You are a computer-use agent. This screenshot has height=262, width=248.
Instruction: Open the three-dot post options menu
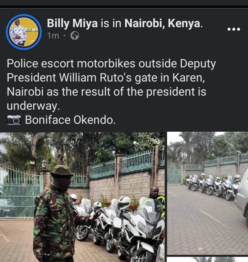[x=234, y=29]
